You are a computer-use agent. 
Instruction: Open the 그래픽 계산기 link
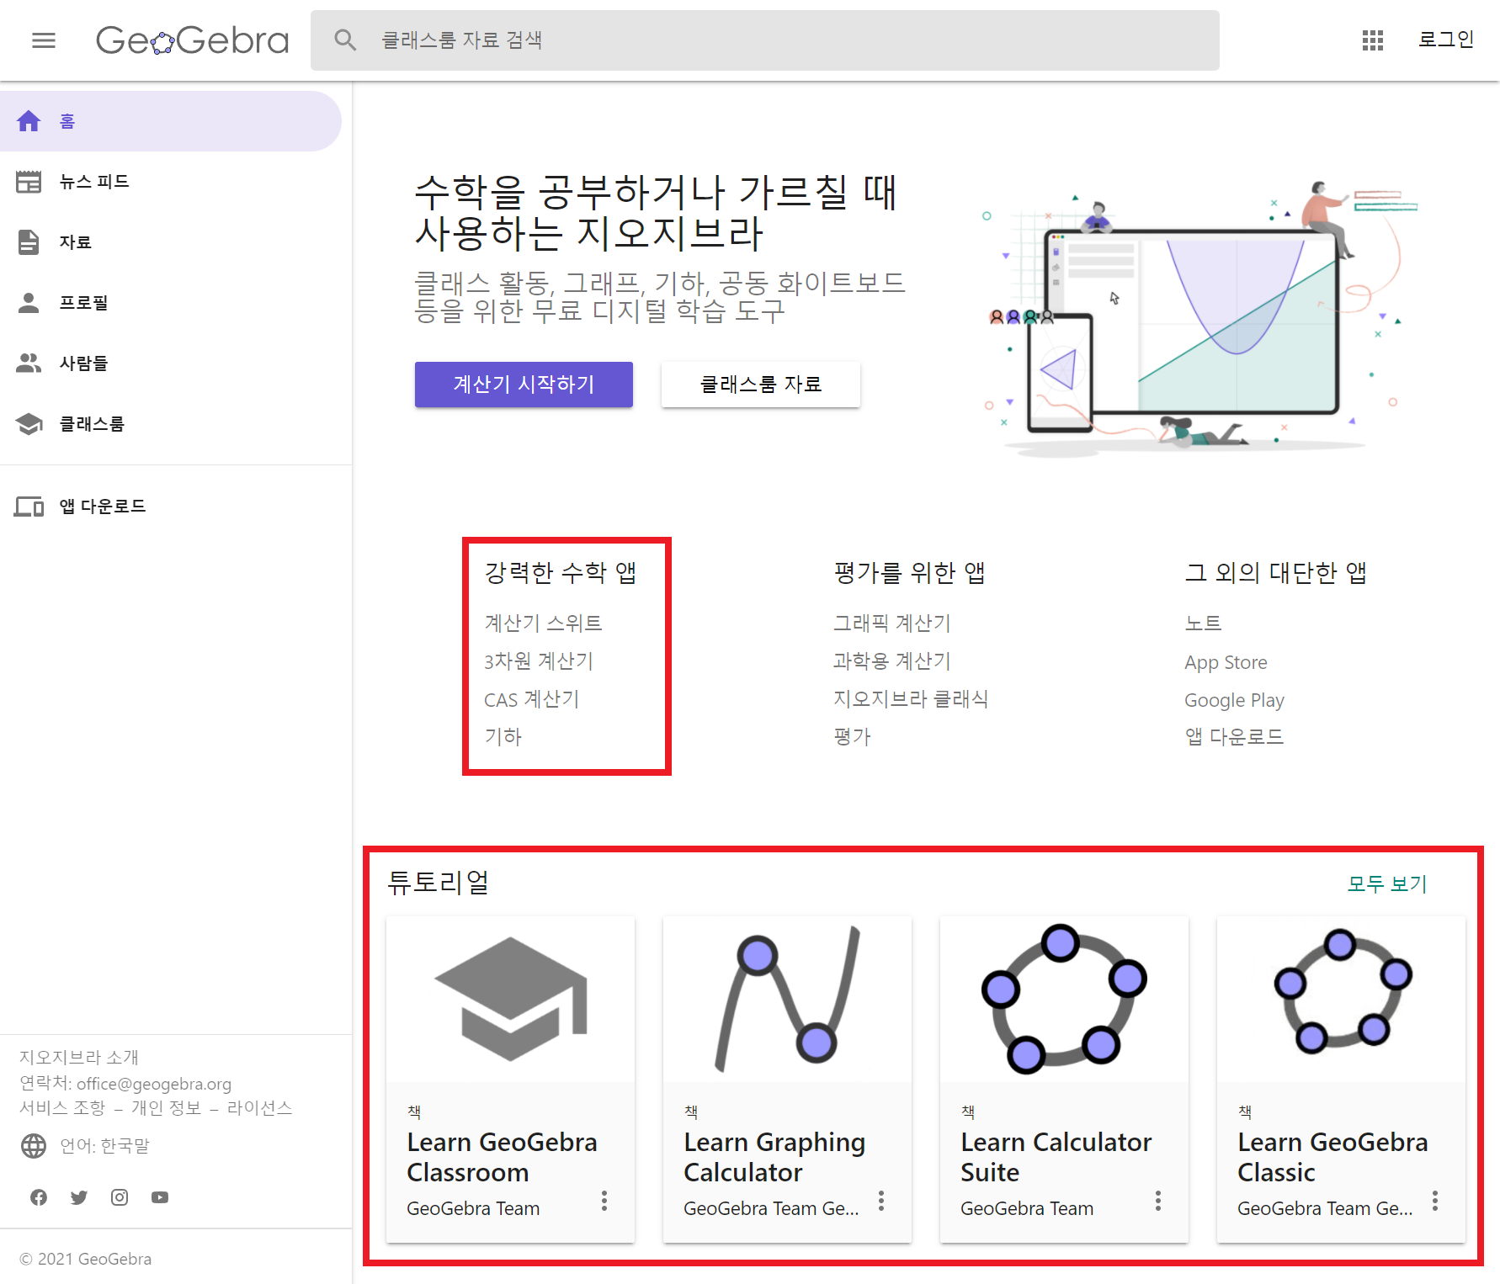point(892,623)
